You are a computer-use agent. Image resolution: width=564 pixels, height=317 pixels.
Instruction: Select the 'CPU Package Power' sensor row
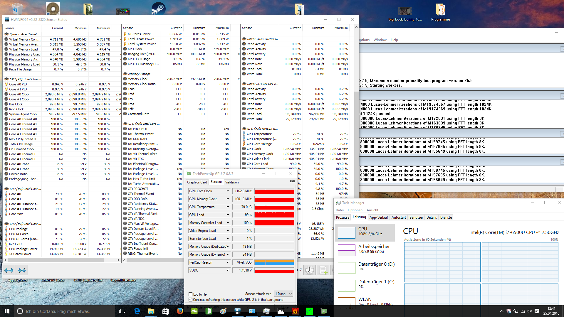[x=62, y=249]
